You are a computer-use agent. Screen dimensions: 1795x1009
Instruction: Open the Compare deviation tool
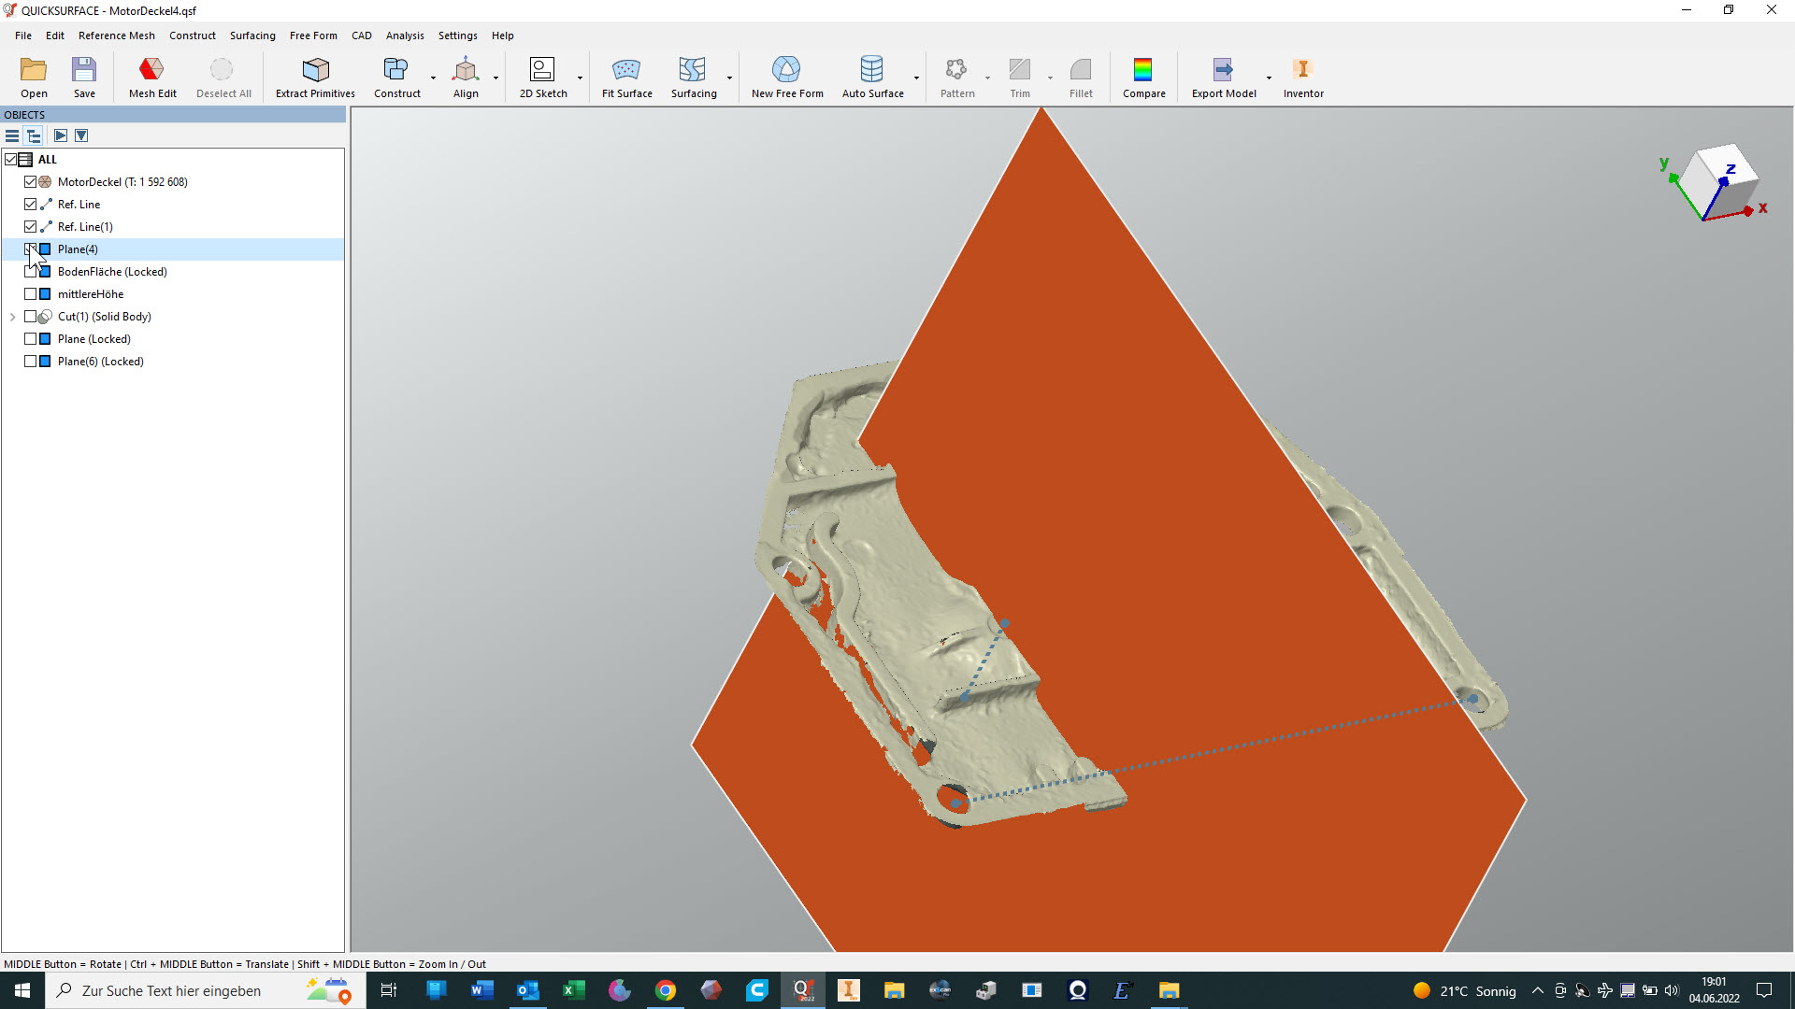coord(1142,70)
